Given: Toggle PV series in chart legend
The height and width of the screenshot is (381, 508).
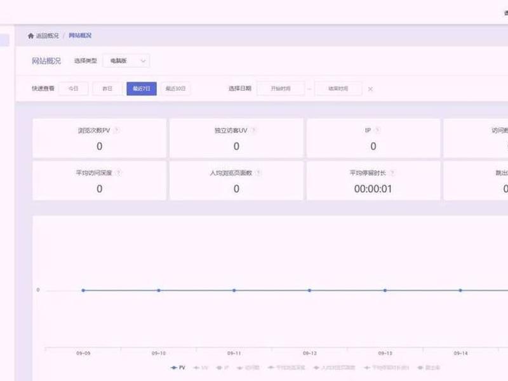Looking at the screenshot, I should (178, 368).
